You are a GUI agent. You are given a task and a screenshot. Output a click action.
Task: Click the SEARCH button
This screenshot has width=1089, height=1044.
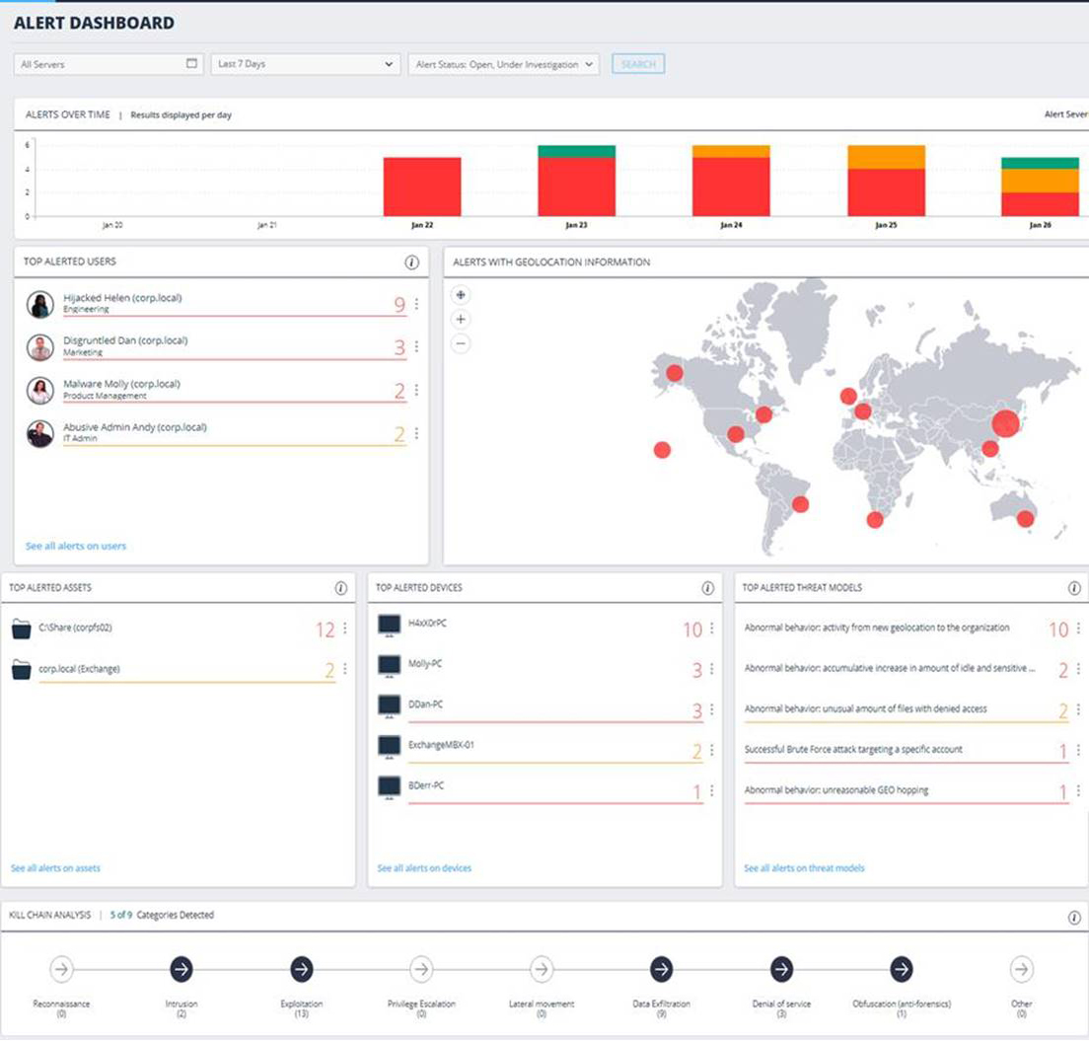(x=638, y=63)
